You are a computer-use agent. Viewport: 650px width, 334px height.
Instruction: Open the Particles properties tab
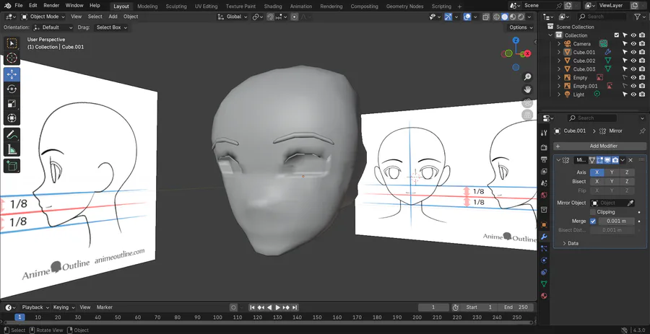click(x=545, y=248)
